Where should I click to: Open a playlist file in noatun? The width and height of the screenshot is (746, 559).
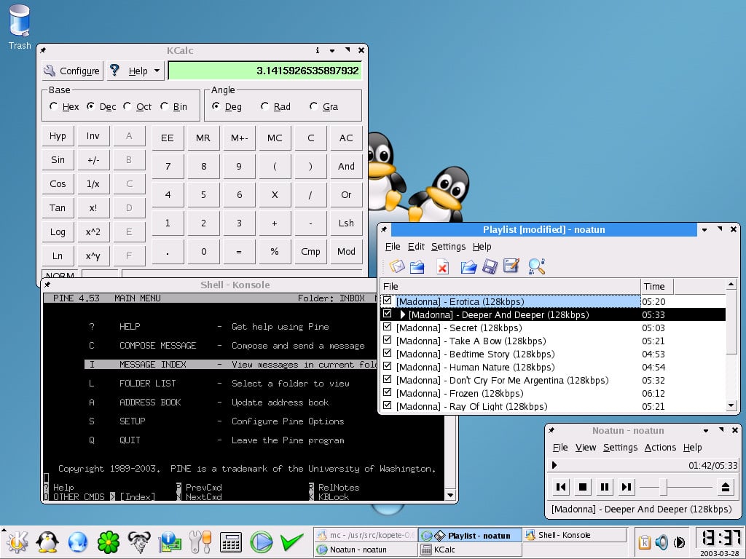click(x=470, y=266)
